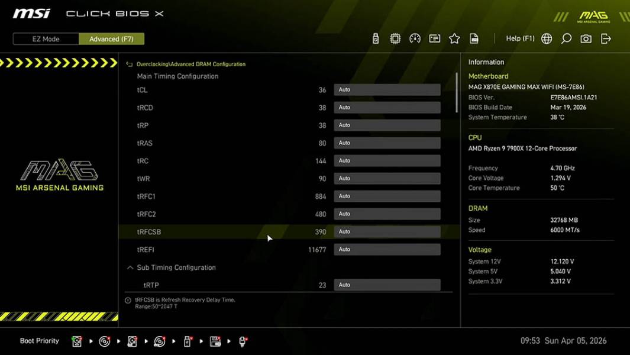Screen dimensions: 630x355
Task: Open the tCL Auto dropdown
Action: (387, 89)
